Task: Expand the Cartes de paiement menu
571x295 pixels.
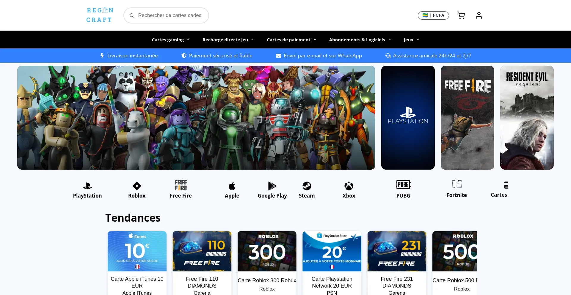Action: (x=291, y=40)
